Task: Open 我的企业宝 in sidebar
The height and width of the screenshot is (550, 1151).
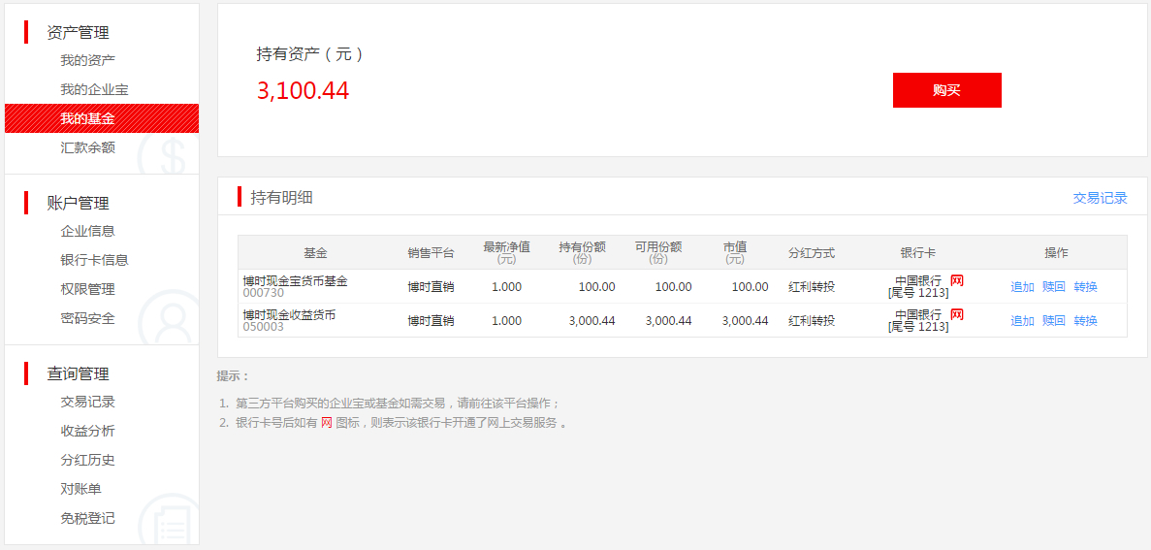Action: [x=95, y=89]
